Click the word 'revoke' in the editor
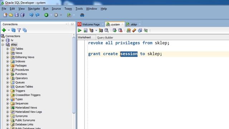The image size is (229, 129). click(96, 43)
